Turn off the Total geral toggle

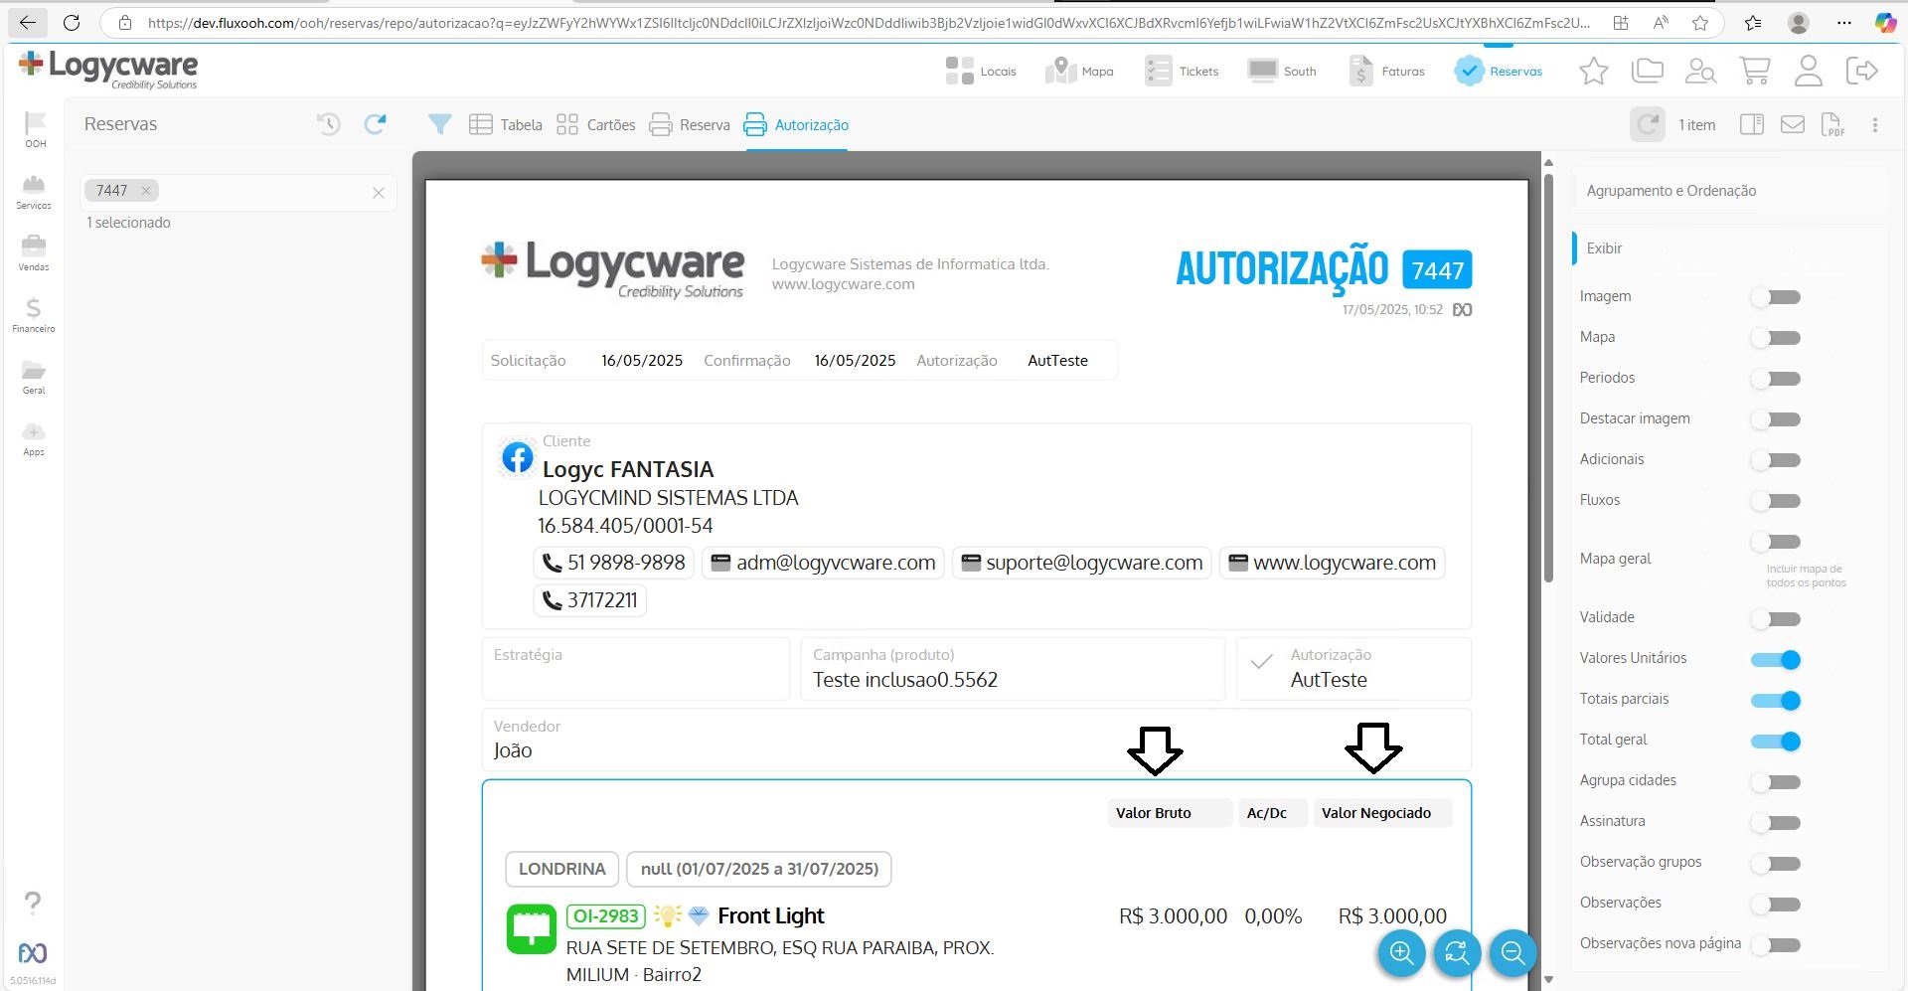(1776, 742)
